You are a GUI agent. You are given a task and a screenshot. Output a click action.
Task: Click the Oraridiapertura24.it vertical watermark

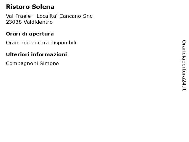[184, 65]
